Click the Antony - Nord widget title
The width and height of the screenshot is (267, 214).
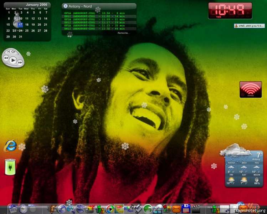click(x=80, y=6)
